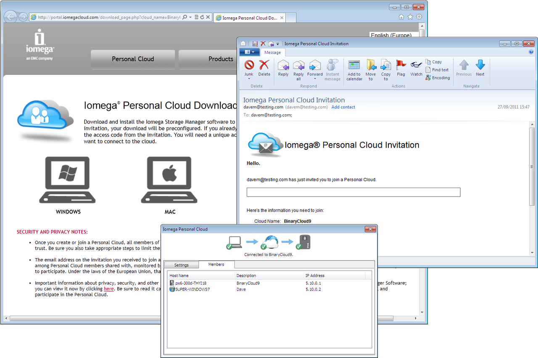Click the browser address bar URL

tap(109, 18)
